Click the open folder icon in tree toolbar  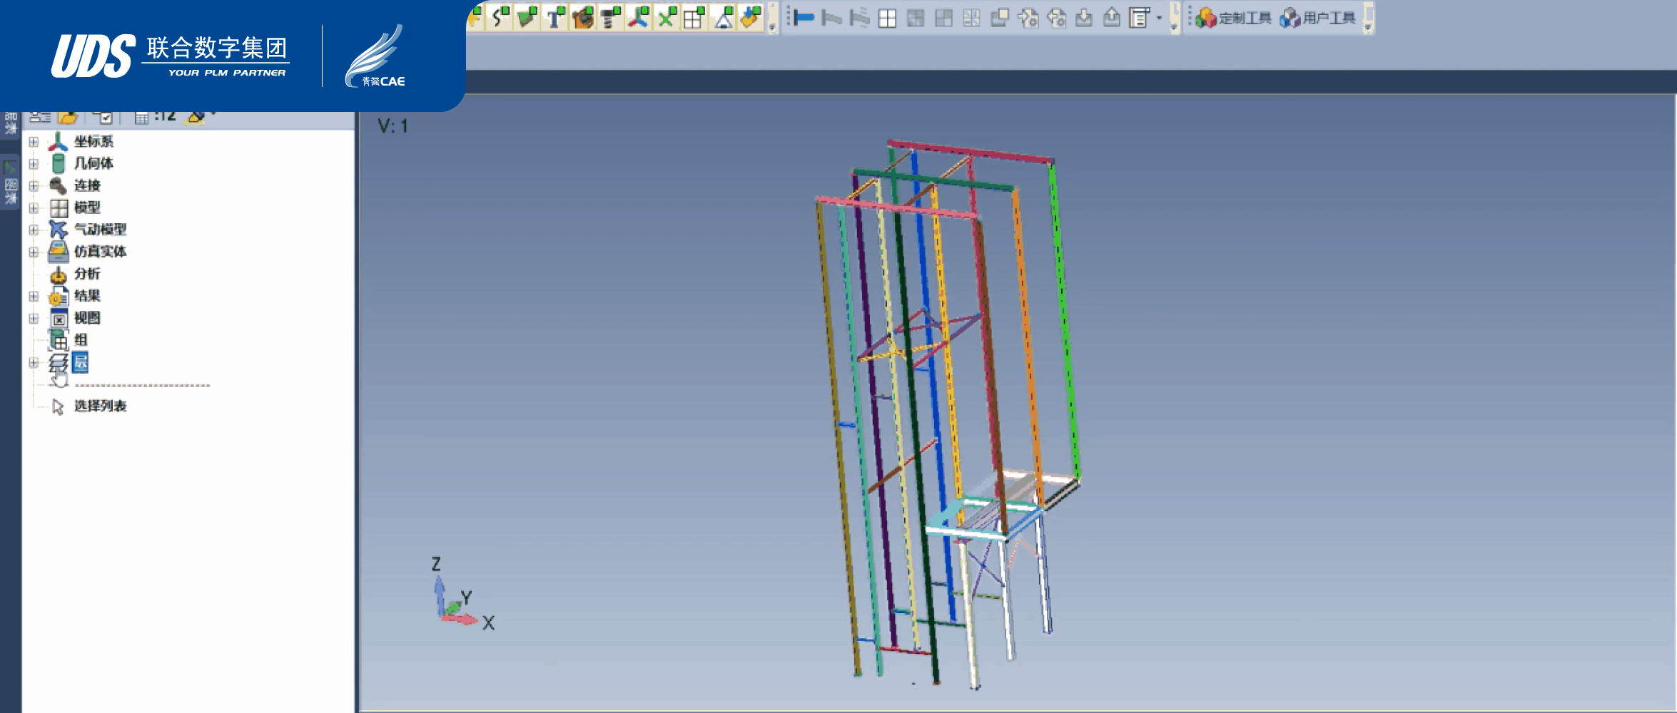pyautogui.click(x=69, y=117)
